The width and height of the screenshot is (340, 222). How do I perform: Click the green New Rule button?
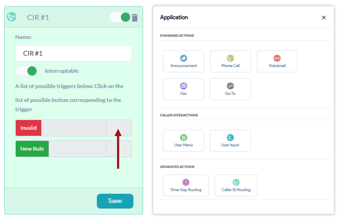click(x=32, y=149)
